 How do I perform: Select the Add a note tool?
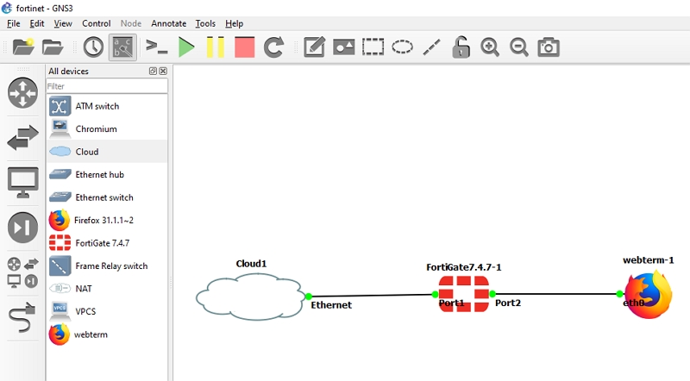(x=314, y=47)
